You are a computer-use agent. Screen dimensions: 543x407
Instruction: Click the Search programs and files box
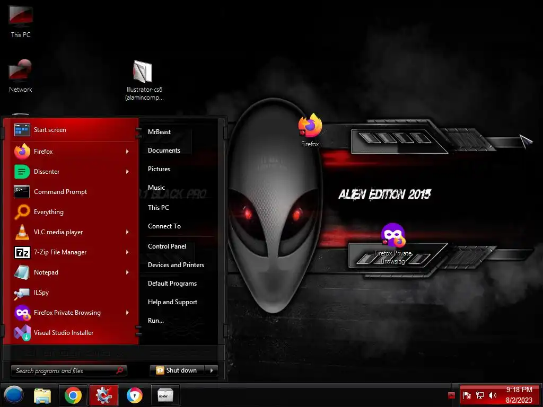pyautogui.click(x=68, y=370)
